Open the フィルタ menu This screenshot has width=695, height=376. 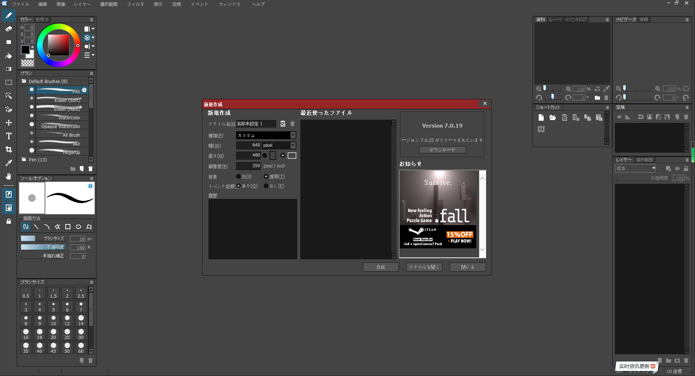click(x=135, y=4)
